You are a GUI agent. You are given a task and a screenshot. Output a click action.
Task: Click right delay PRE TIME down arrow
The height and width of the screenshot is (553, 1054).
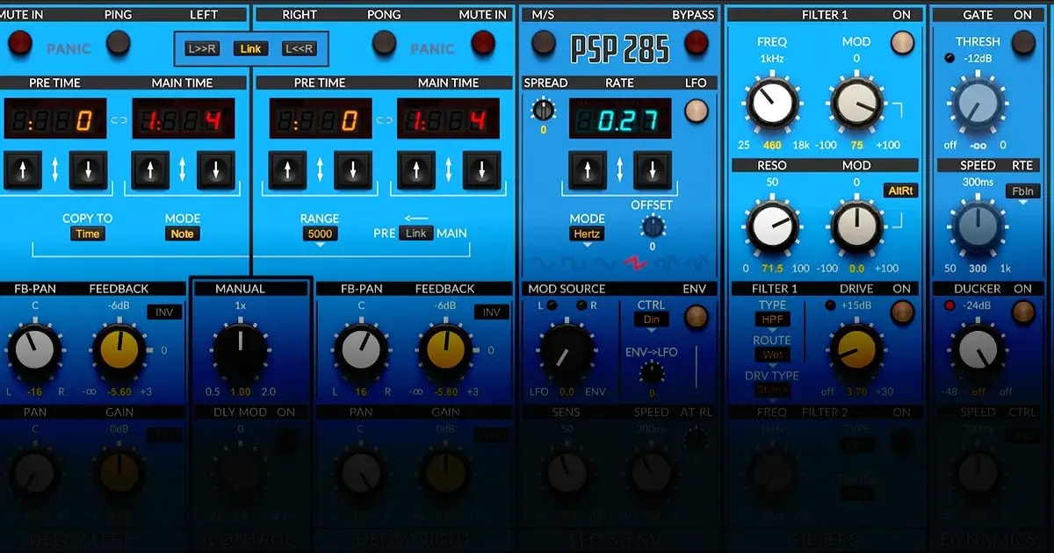[352, 170]
